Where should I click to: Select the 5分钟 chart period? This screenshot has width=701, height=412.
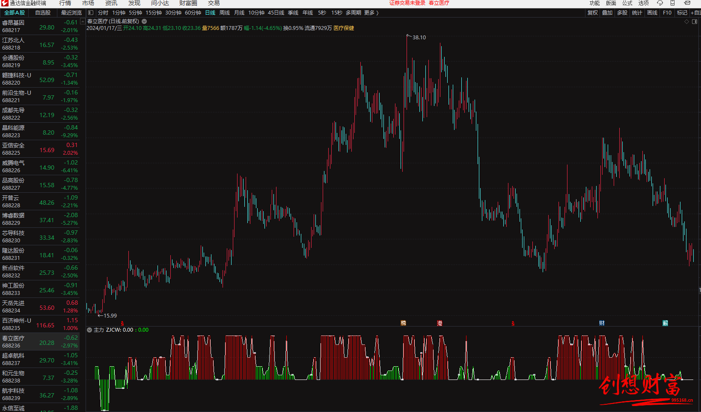[136, 13]
